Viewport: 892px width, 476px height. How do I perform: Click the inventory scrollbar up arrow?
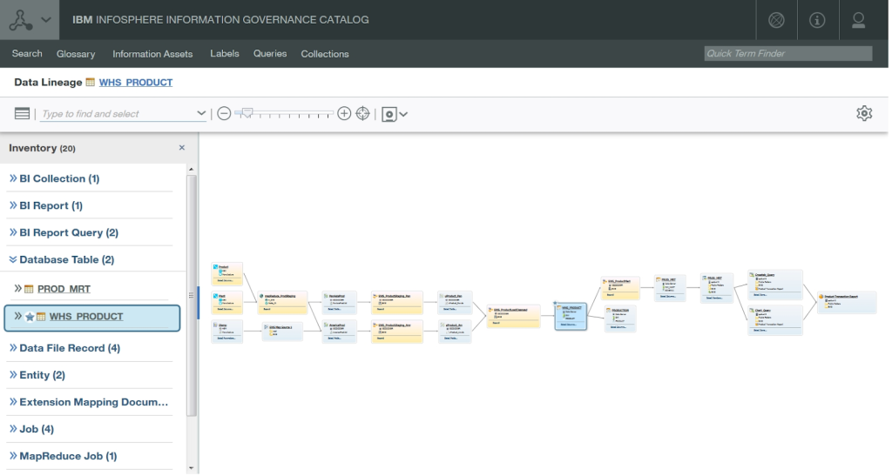click(191, 170)
